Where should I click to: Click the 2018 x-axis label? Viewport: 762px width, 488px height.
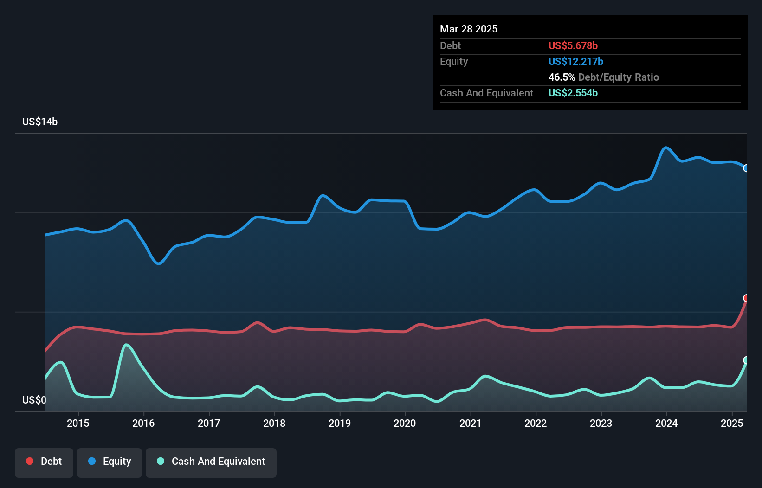274,423
